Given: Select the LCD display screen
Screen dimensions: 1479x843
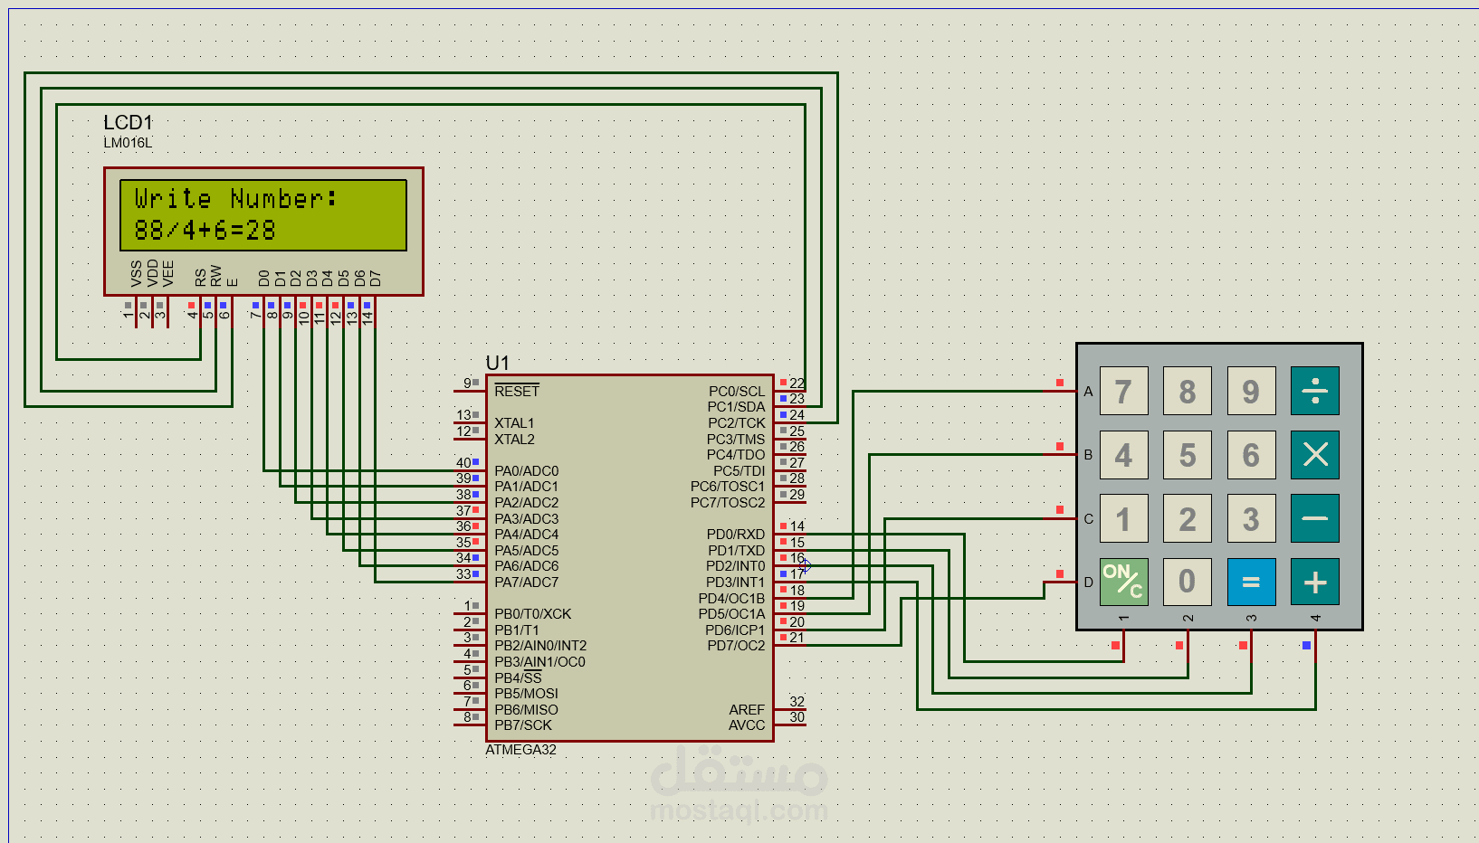Looking at the screenshot, I should (x=263, y=215).
